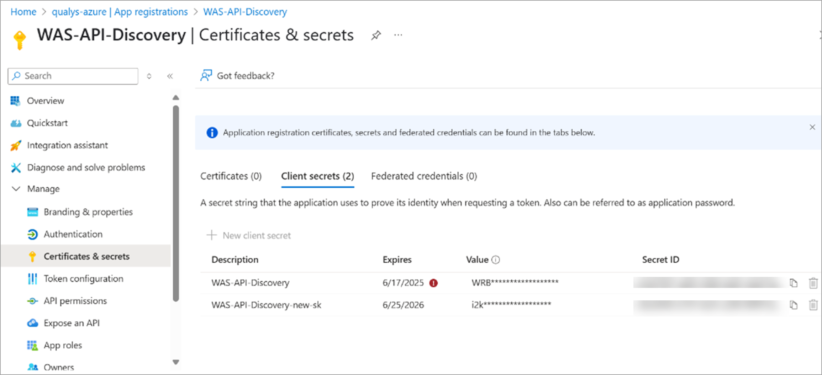Open Got feedback? link
The image size is (822, 375).
coord(238,76)
